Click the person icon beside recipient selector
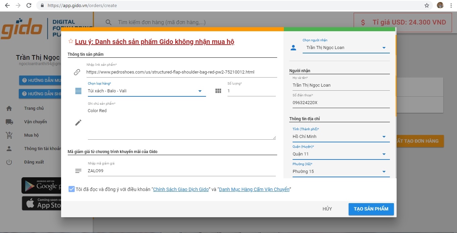Image resolution: width=457 pixels, height=233 pixels. tap(293, 48)
